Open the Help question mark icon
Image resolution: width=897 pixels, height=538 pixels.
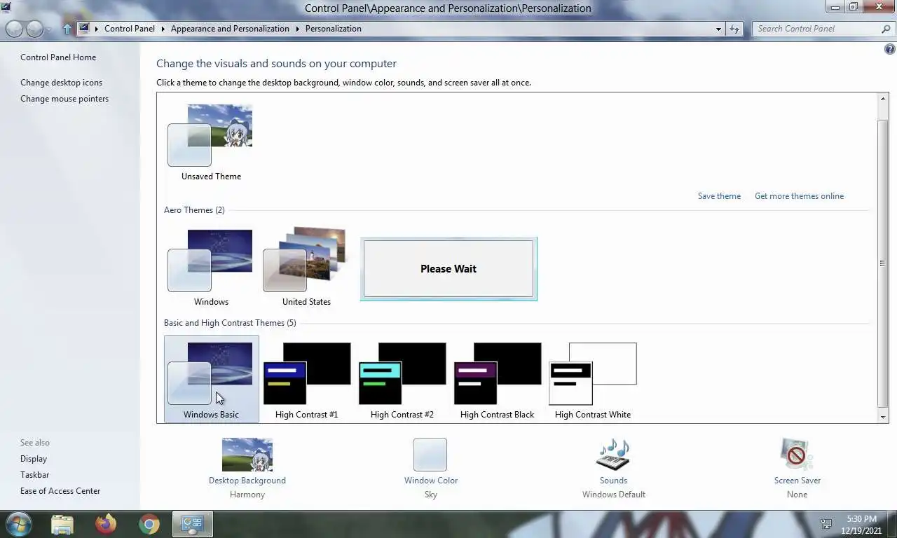point(890,50)
